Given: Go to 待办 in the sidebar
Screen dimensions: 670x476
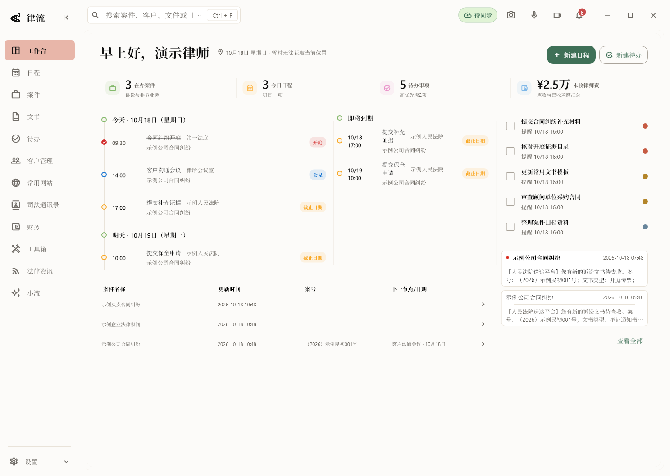Looking at the screenshot, I should (40, 139).
